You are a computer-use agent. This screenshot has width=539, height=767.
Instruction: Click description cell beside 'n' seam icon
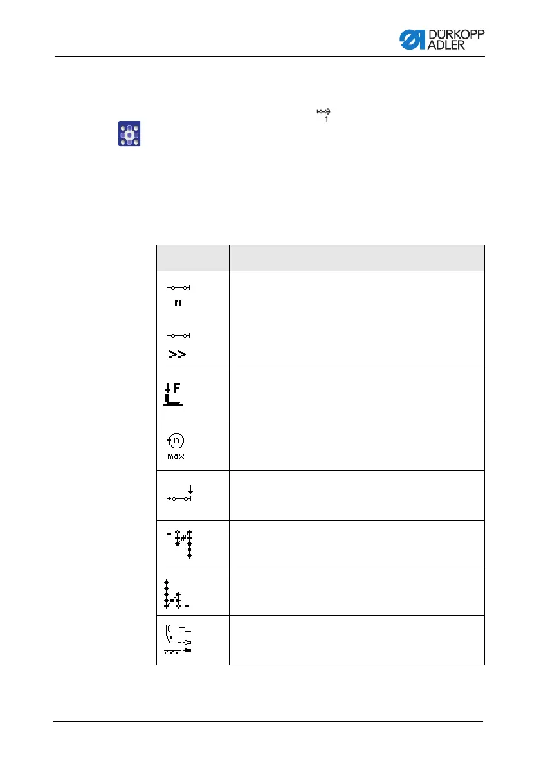pos(356,297)
